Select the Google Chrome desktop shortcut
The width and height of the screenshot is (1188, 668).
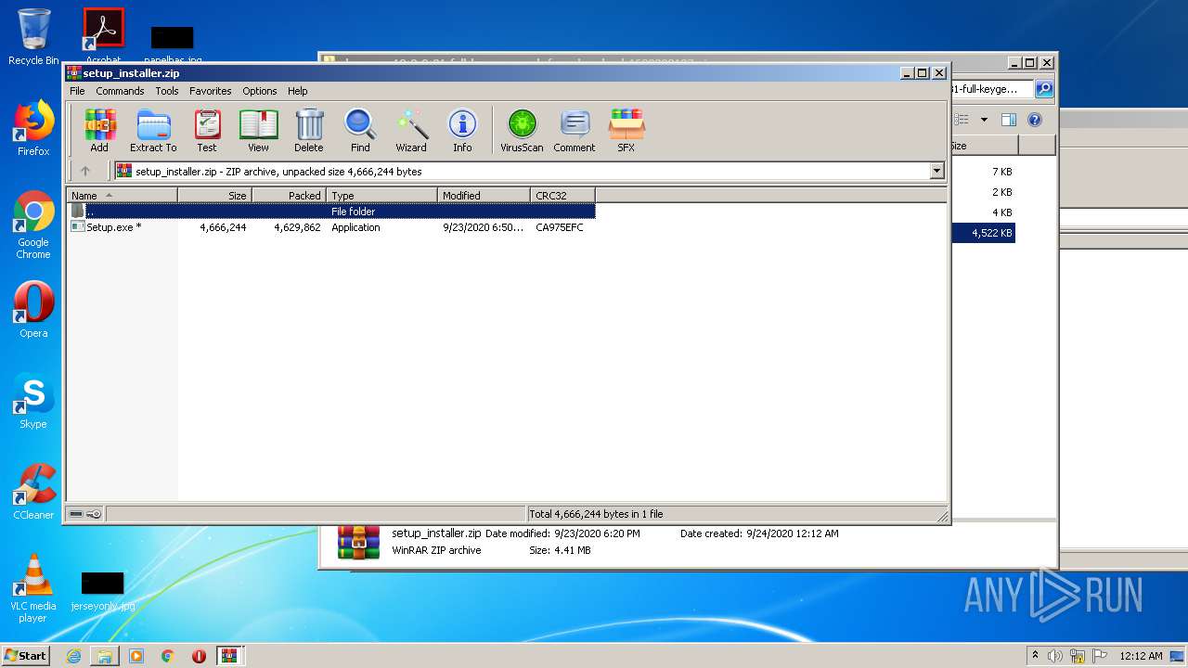(x=33, y=225)
